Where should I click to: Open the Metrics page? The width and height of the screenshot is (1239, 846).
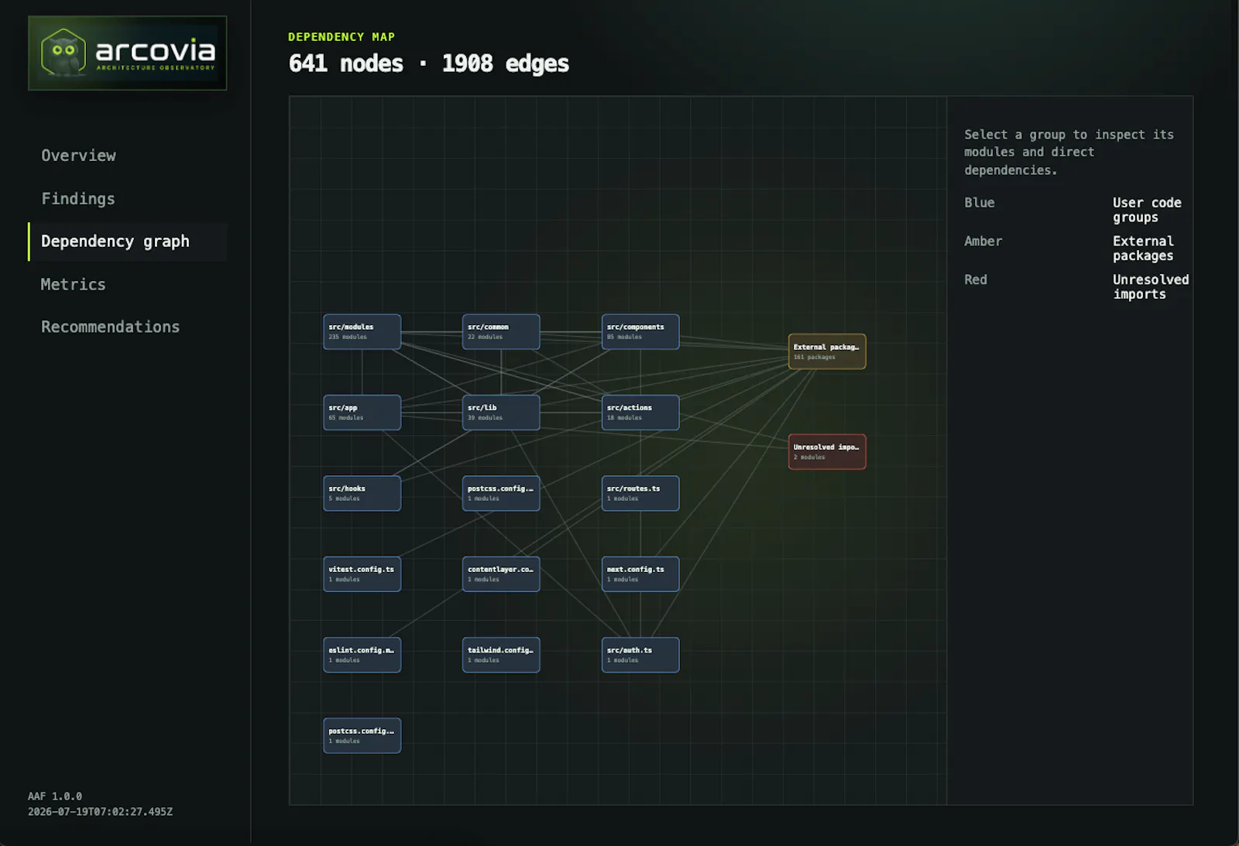[73, 285]
